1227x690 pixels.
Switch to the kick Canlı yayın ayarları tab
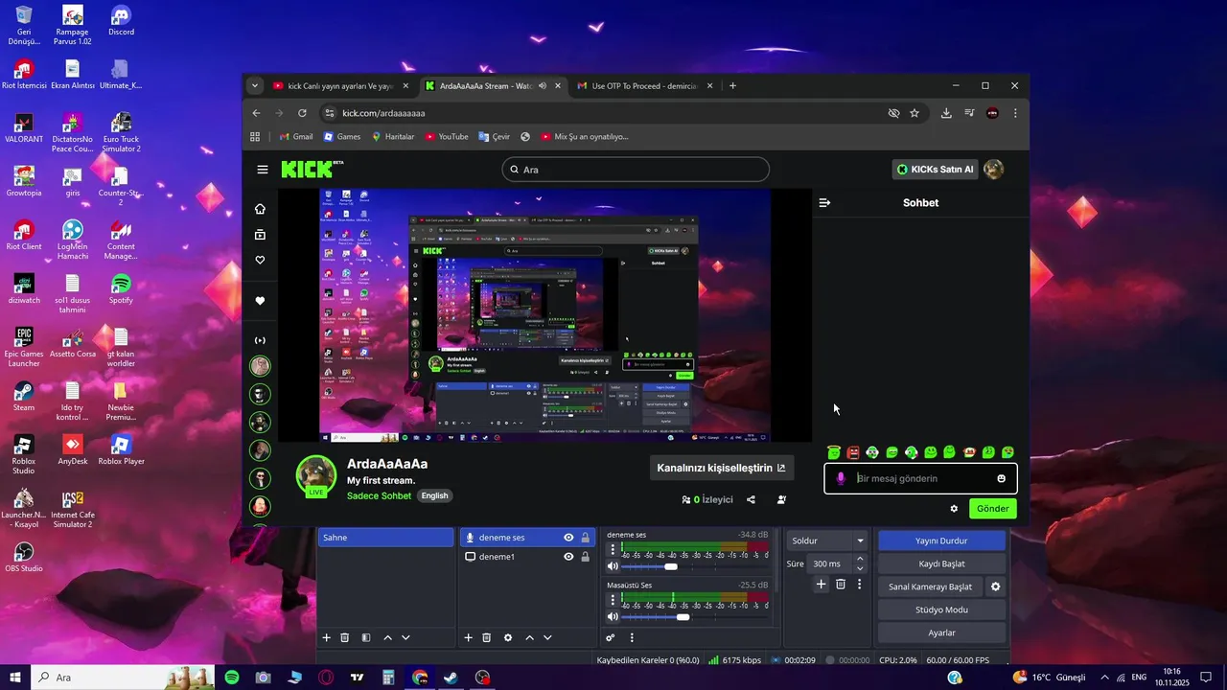click(x=340, y=85)
